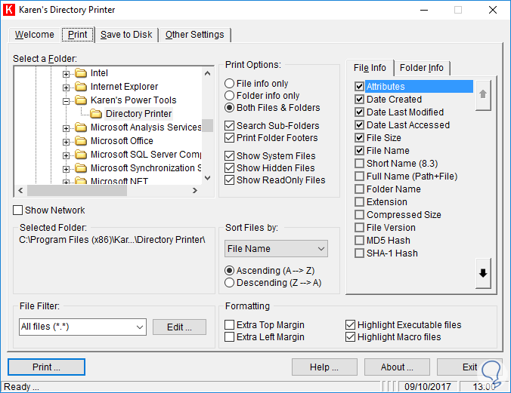The height and width of the screenshot is (393, 511).
Task: Click the Exit button
Action: [469, 367]
